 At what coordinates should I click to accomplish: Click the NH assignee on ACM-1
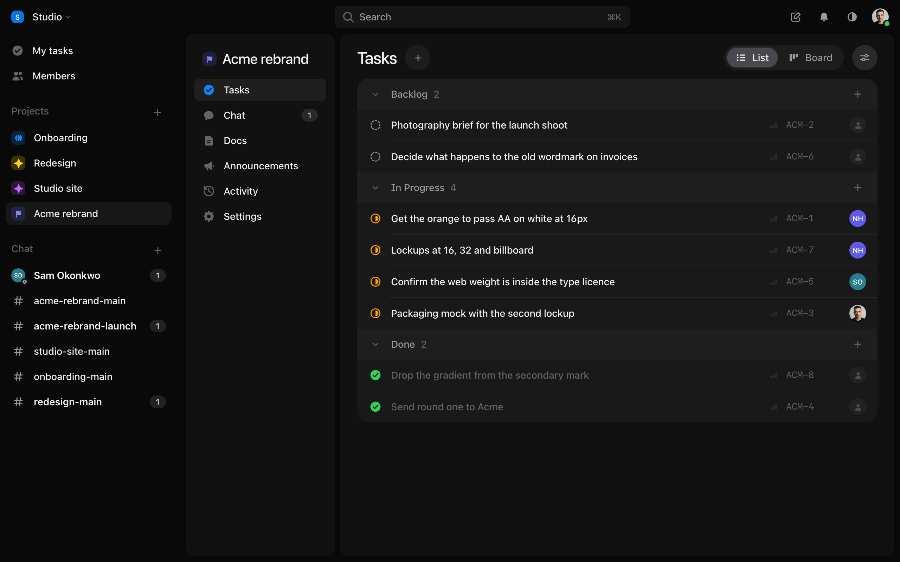pos(857,218)
